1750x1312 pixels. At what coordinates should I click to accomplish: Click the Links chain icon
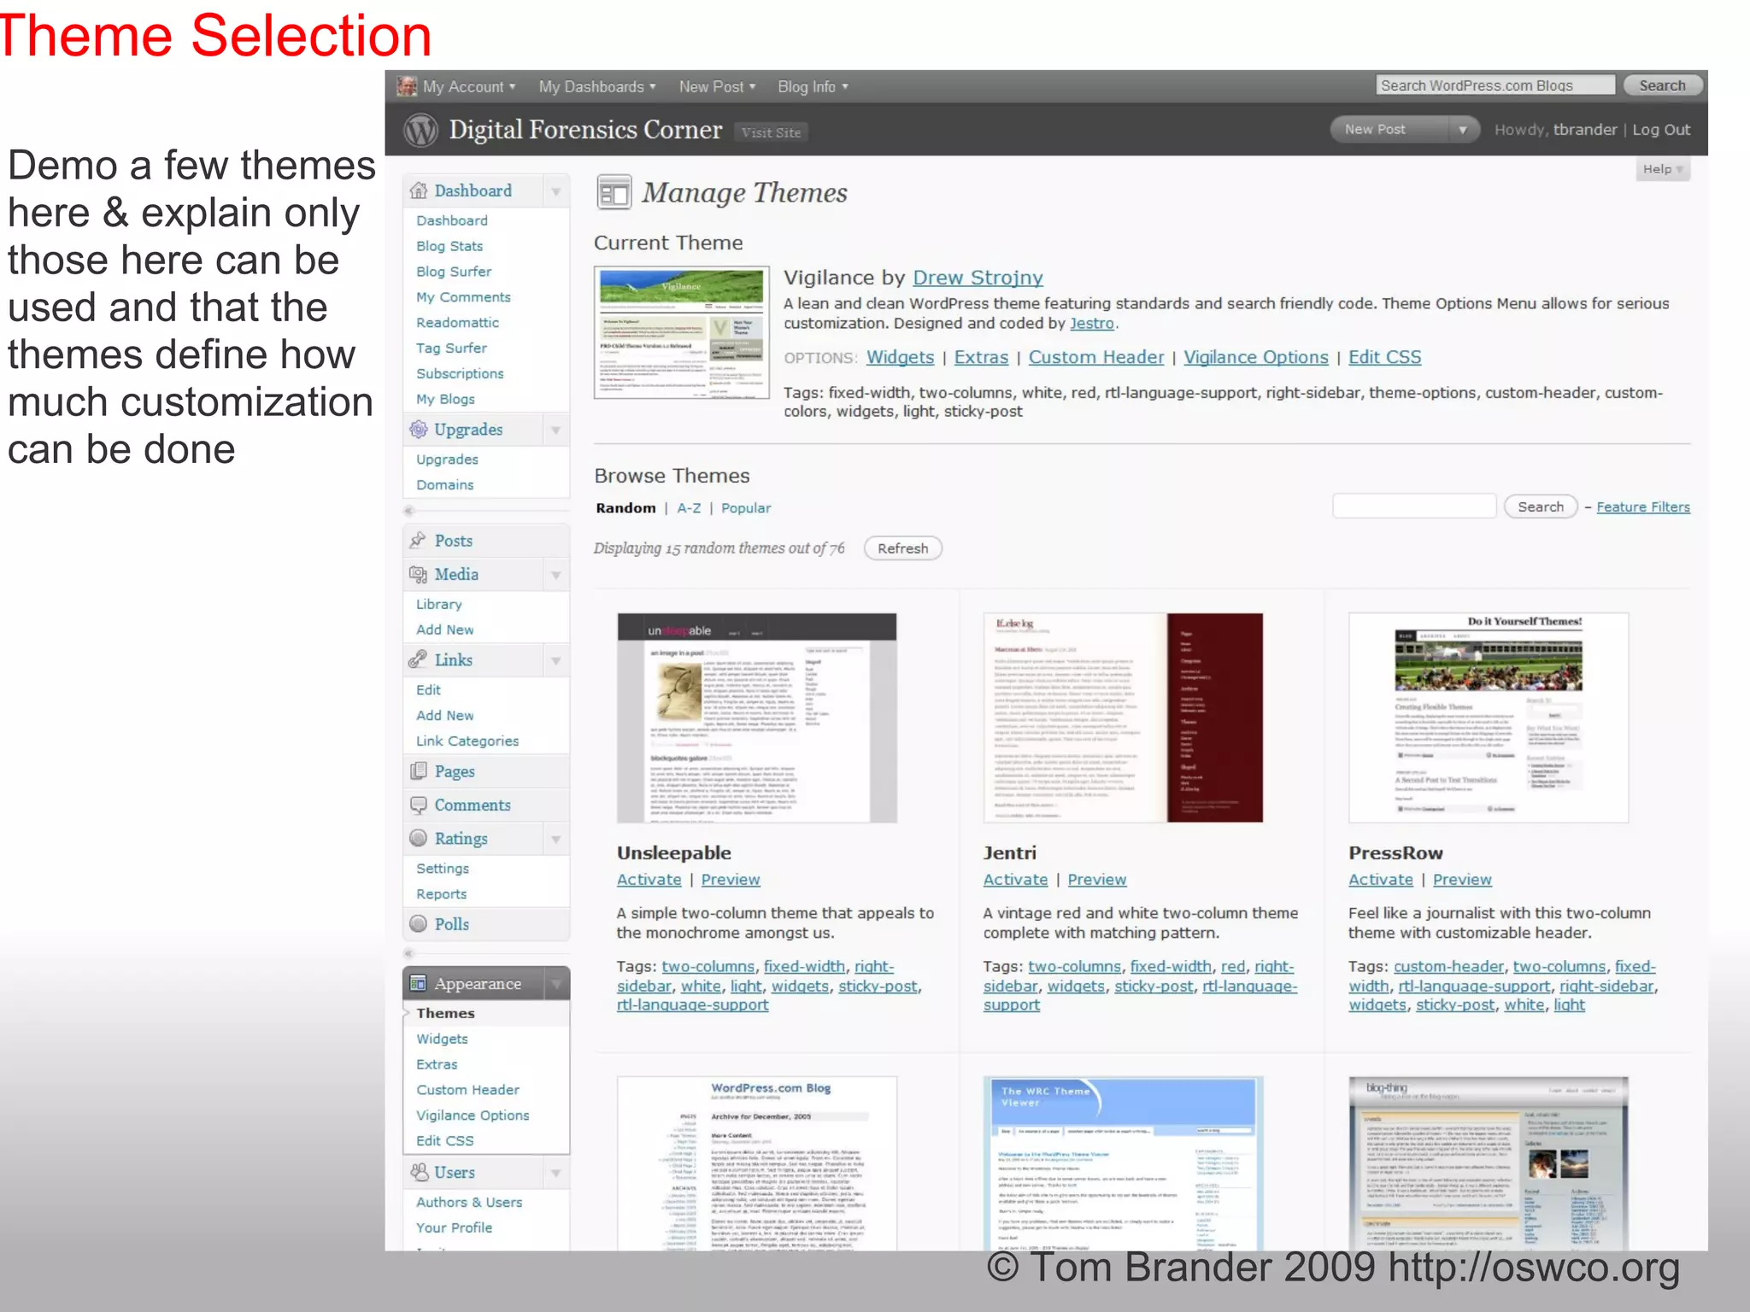pyautogui.click(x=418, y=659)
